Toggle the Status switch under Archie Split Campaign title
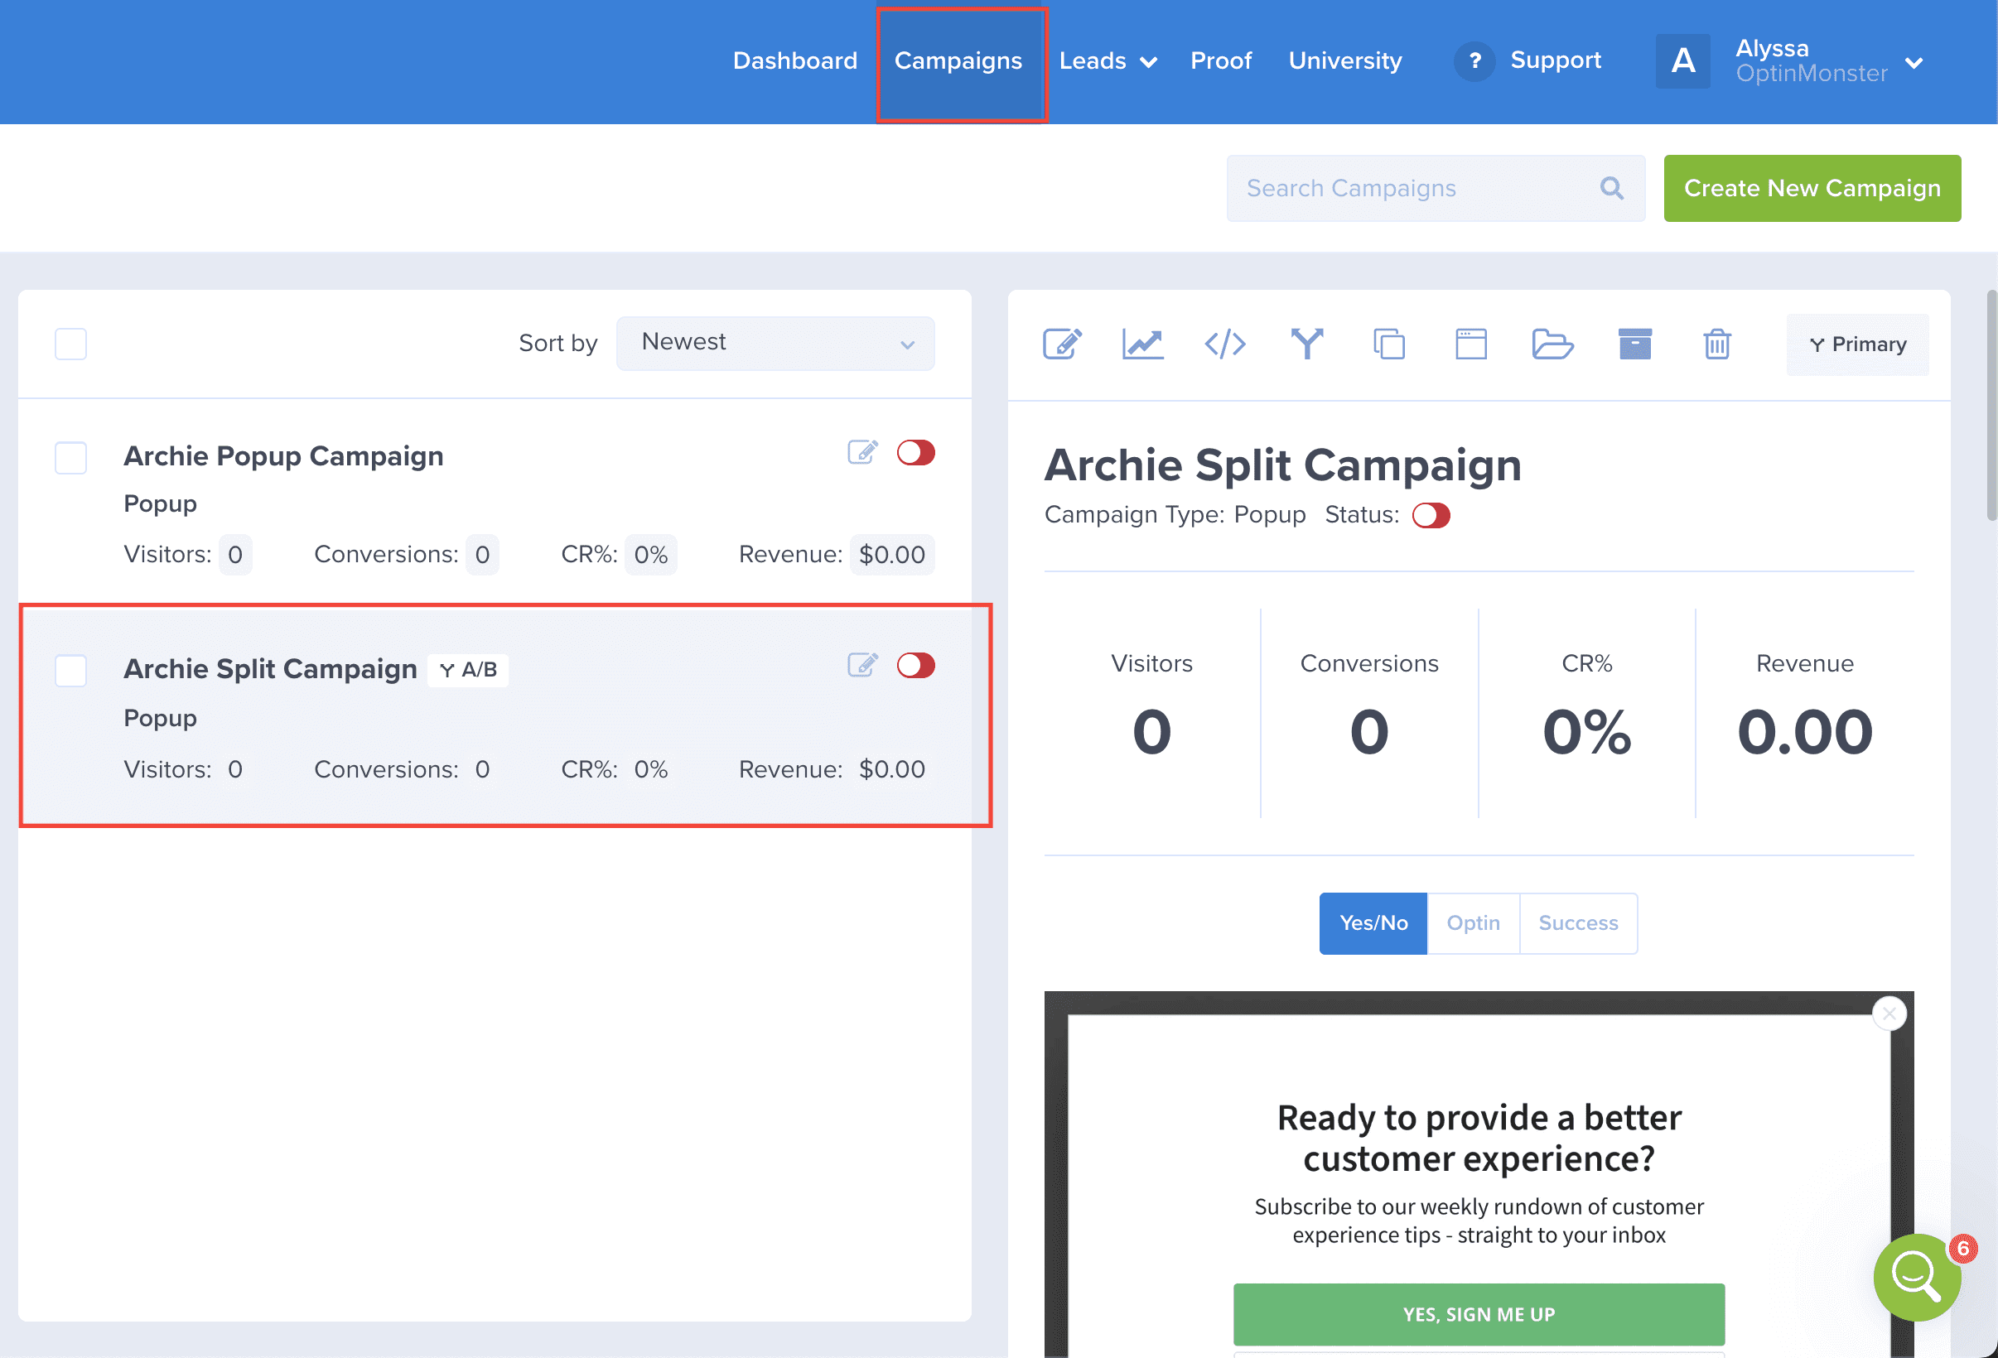Viewport: 1998px width, 1358px height. coord(1431,516)
